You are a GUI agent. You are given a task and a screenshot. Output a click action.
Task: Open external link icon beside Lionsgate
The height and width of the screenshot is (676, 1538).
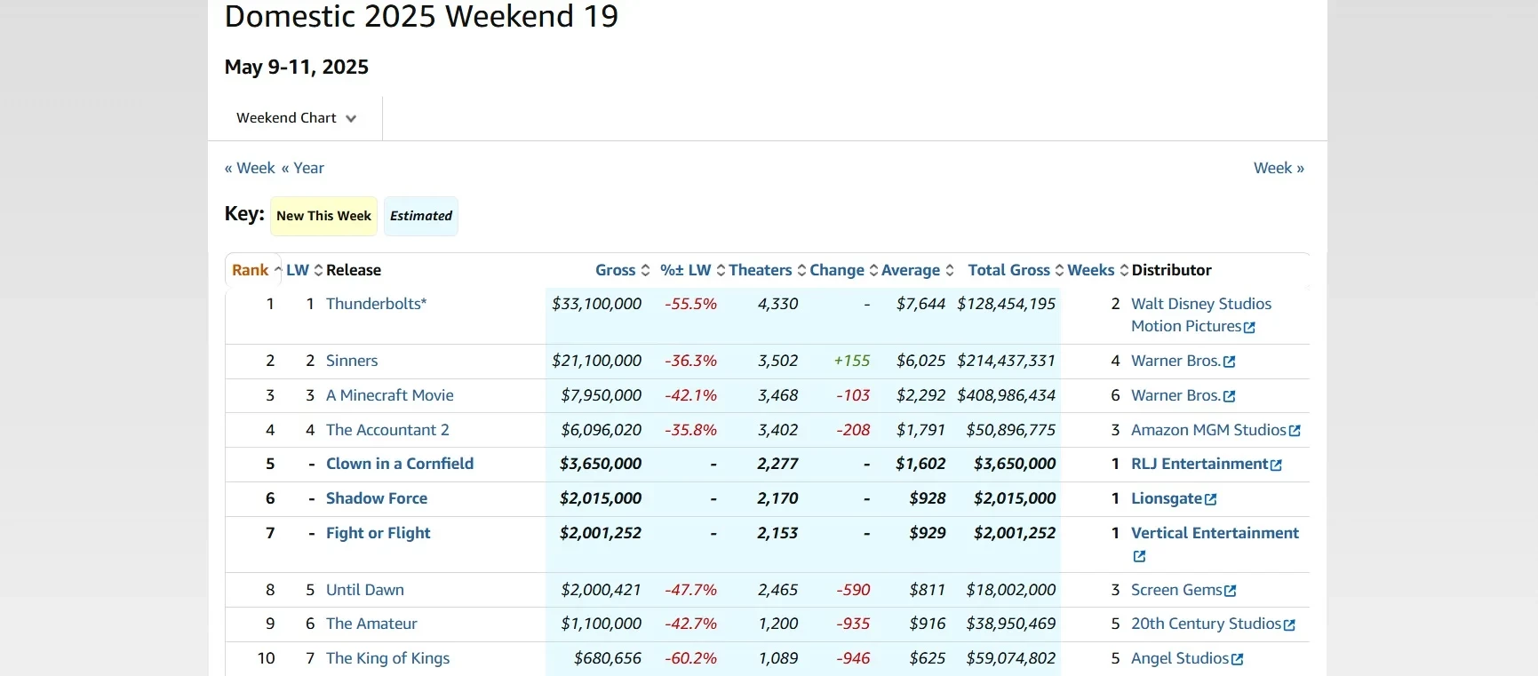coord(1210,500)
